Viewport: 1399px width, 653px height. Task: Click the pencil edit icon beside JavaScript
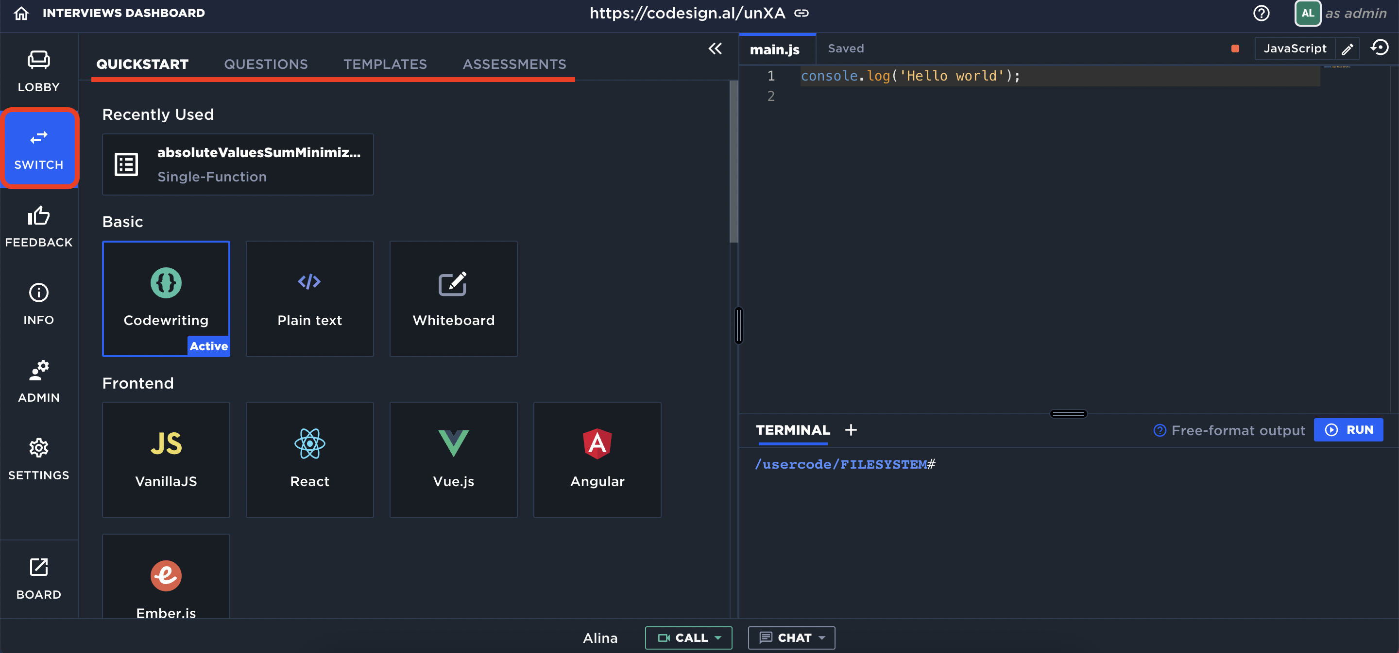pos(1348,49)
